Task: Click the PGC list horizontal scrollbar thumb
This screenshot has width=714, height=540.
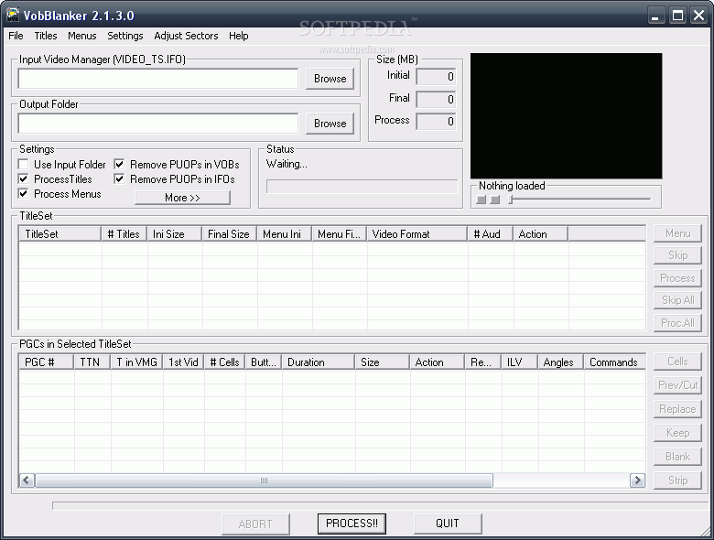Action: 265,481
